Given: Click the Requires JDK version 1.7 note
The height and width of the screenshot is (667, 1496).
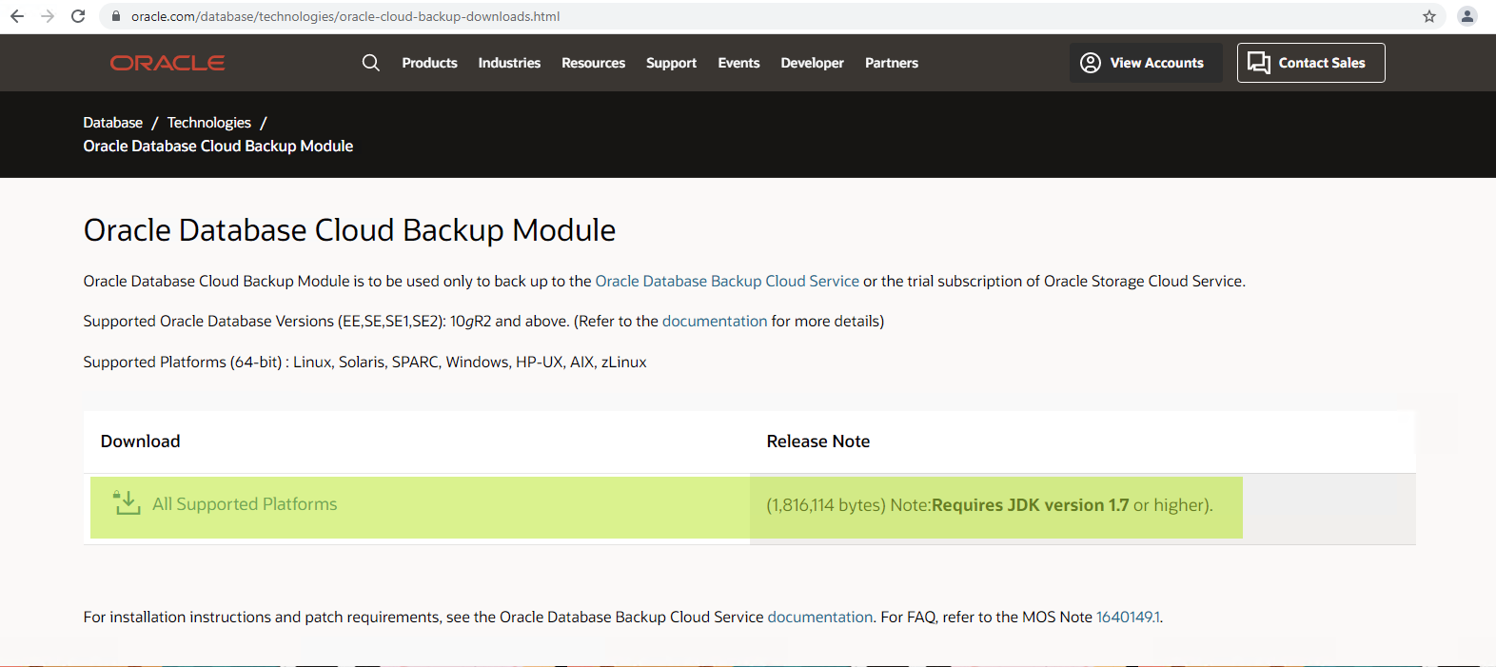Looking at the screenshot, I should pyautogui.click(x=1030, y=505).
